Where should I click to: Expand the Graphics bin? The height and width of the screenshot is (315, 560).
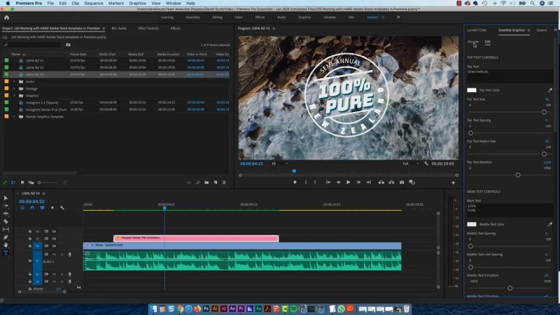[x=14, y=95]
